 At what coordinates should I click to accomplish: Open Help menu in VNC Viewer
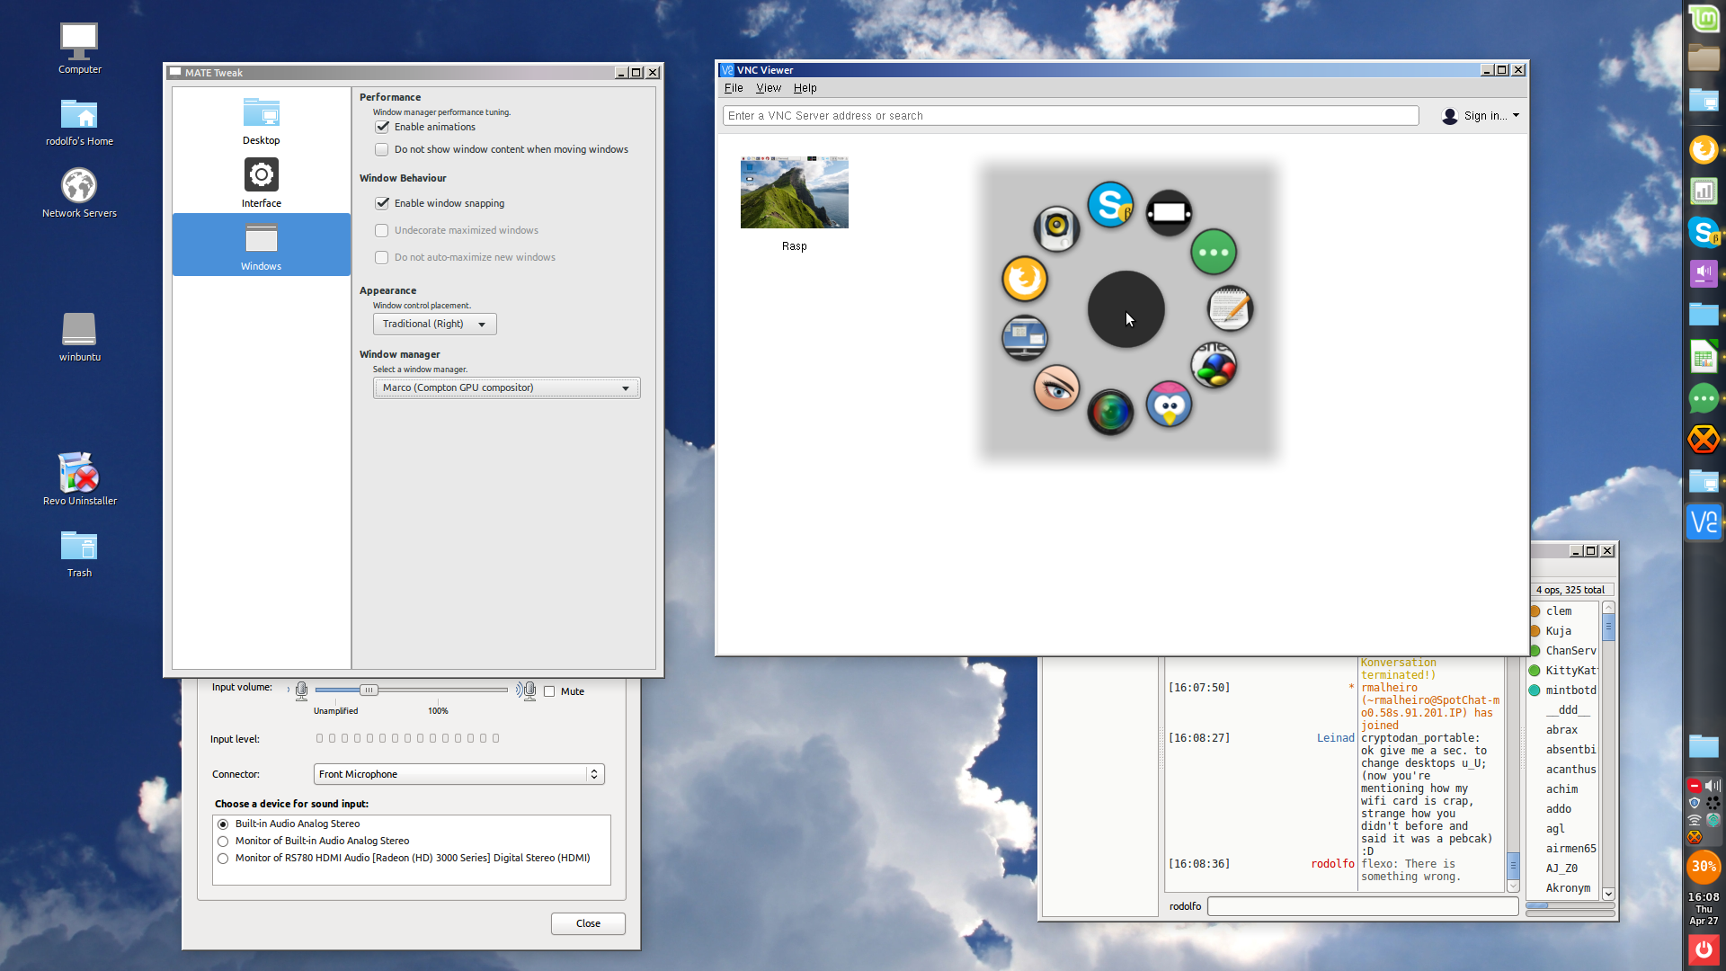coord(805,88)
